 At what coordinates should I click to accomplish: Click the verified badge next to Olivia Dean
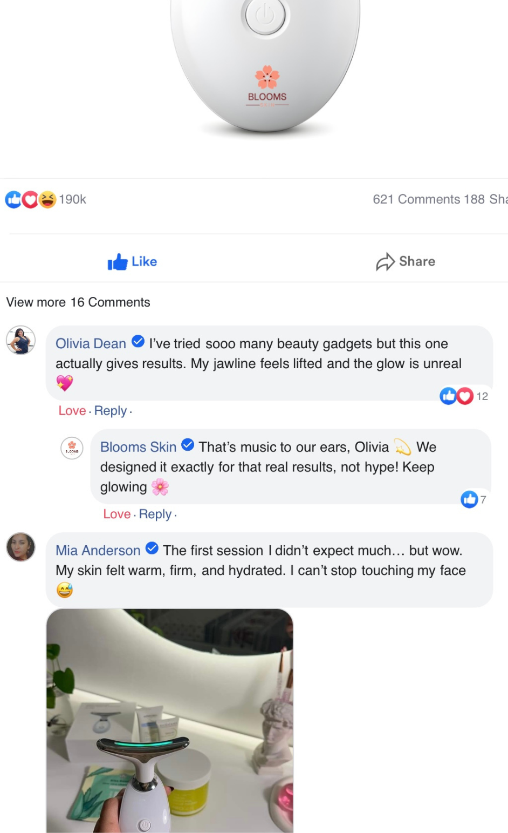(x=138, y=342)
